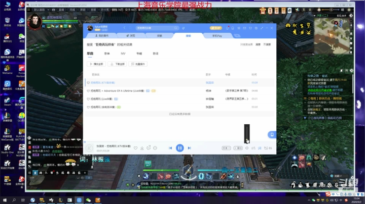Open the 回收站 desktop icon
Screen dimensions: 365x204
pyautogui.click(x=8, y=22)
